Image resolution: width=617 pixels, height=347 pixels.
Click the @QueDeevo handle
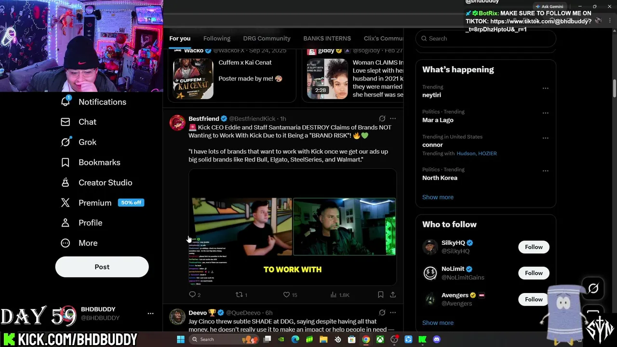(243, 313)
